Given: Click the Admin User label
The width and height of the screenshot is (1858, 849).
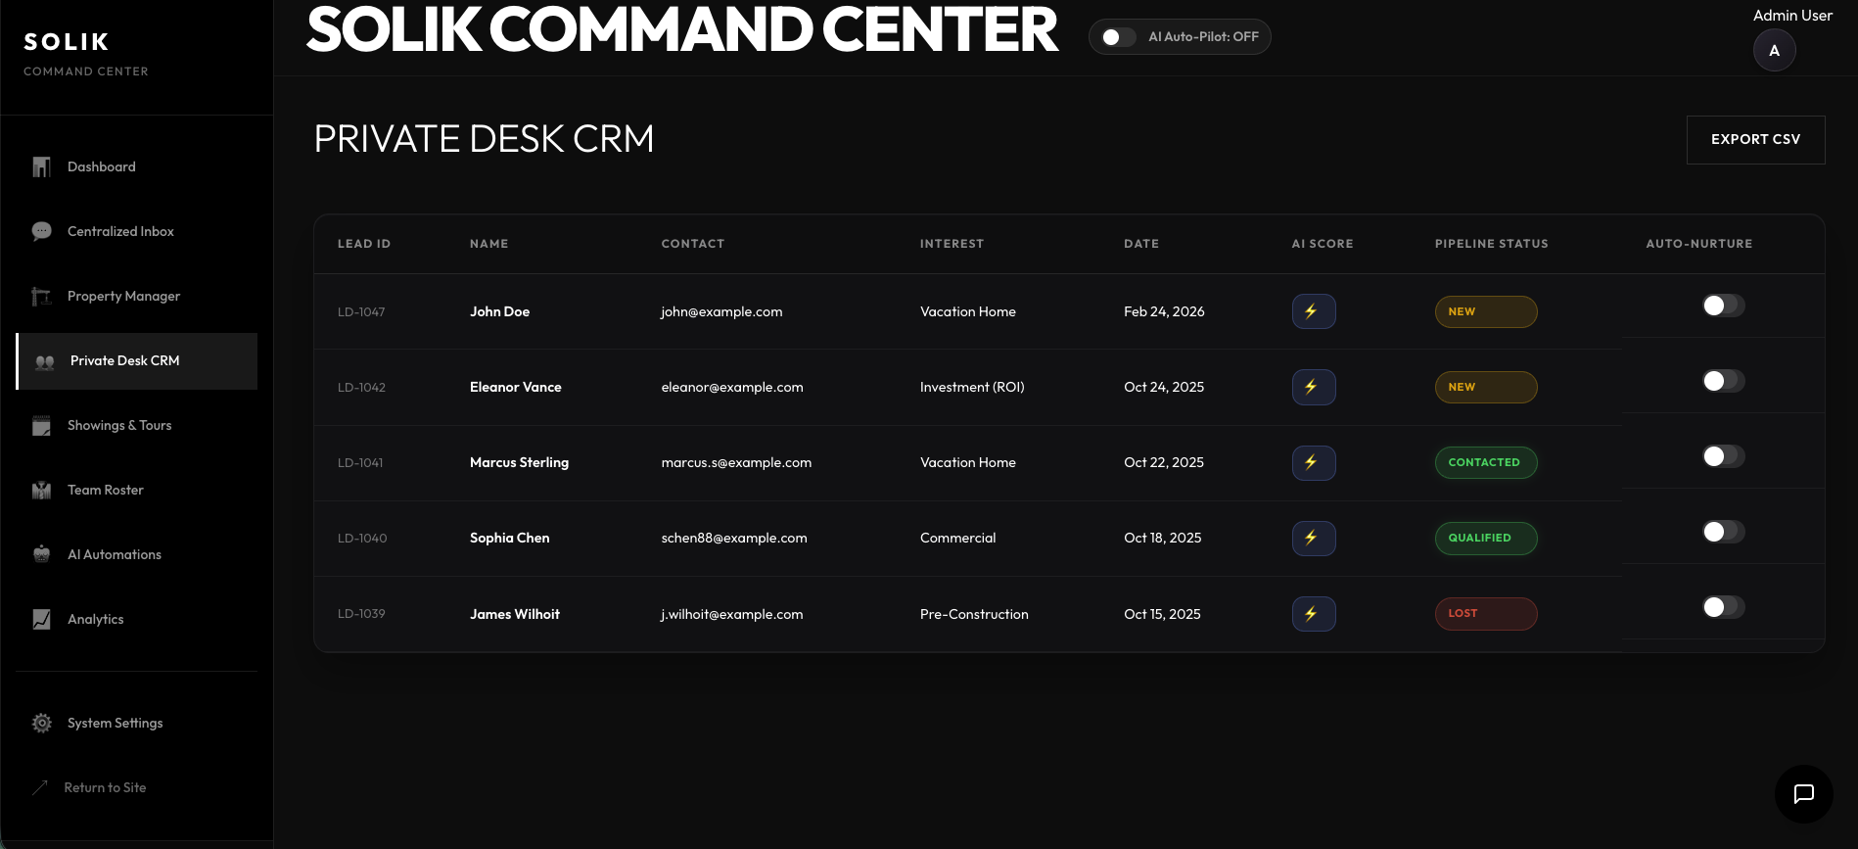Looking at the screenshot, I should [1792, 16].
